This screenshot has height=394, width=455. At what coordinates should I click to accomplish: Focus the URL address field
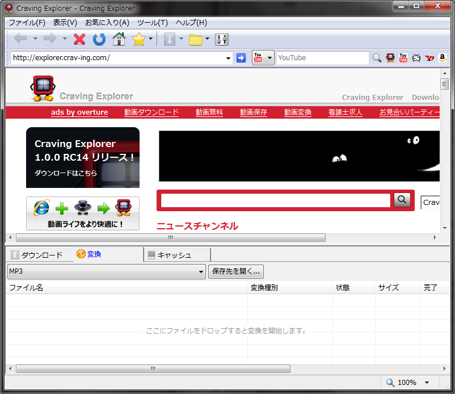click(119, 58)
